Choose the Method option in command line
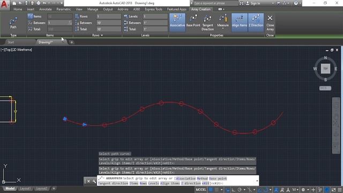 click(202, 179)
